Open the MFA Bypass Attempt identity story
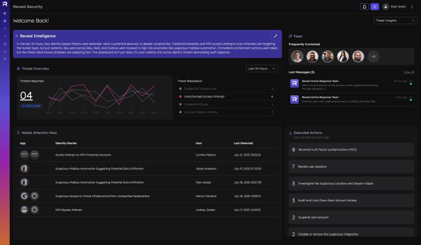Viewport: 421px width, 245px height. tap(68, 209)
